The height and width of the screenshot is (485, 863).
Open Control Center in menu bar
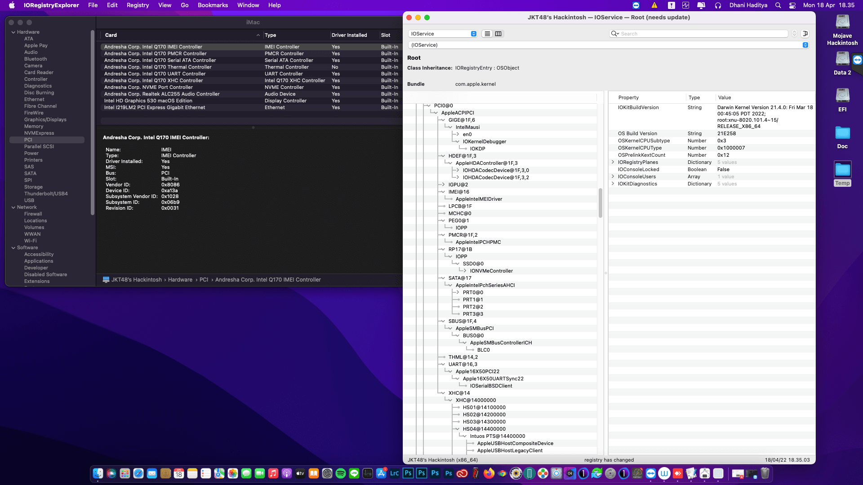[792, 5]
